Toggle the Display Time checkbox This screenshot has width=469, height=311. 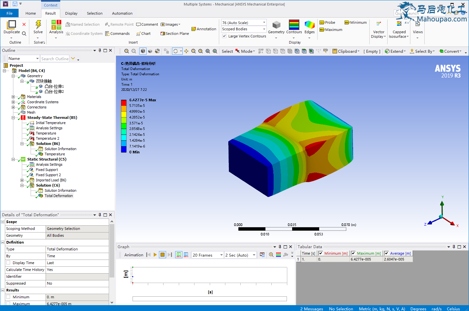(8, 263)
